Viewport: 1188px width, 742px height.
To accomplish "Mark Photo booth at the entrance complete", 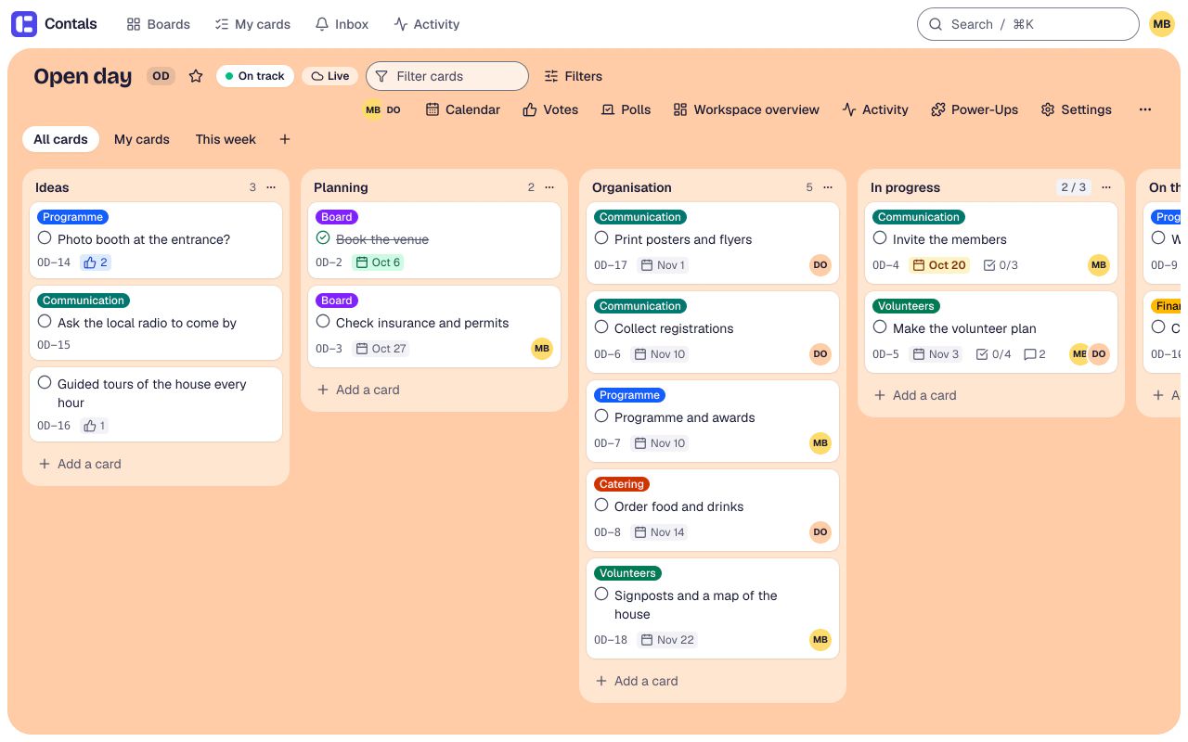I will point(45,238).
